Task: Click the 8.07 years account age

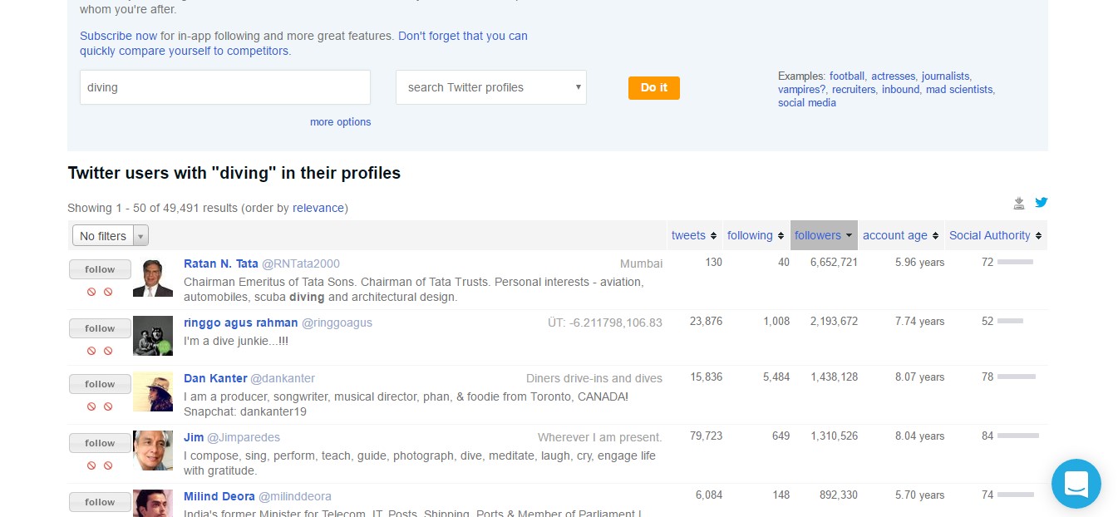Action: (x=919, y=377)
